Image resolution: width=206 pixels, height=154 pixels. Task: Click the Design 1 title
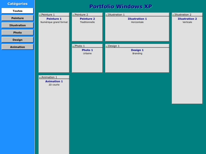click(x=137, y=50)
